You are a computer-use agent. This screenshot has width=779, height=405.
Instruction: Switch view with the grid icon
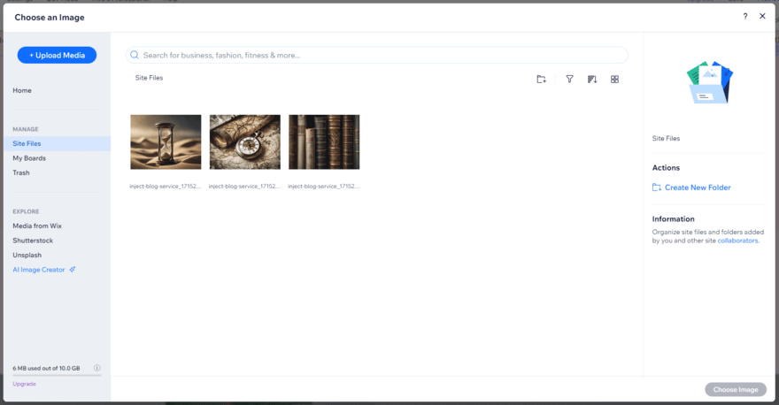click(614, 79)
